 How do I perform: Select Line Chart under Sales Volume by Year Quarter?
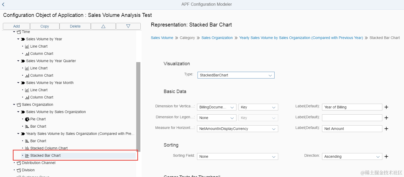point(39,68)
